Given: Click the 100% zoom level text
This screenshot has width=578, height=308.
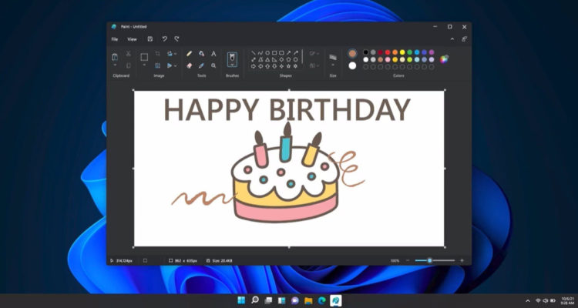Looking at the screenshot, I should tap(395, 261).
